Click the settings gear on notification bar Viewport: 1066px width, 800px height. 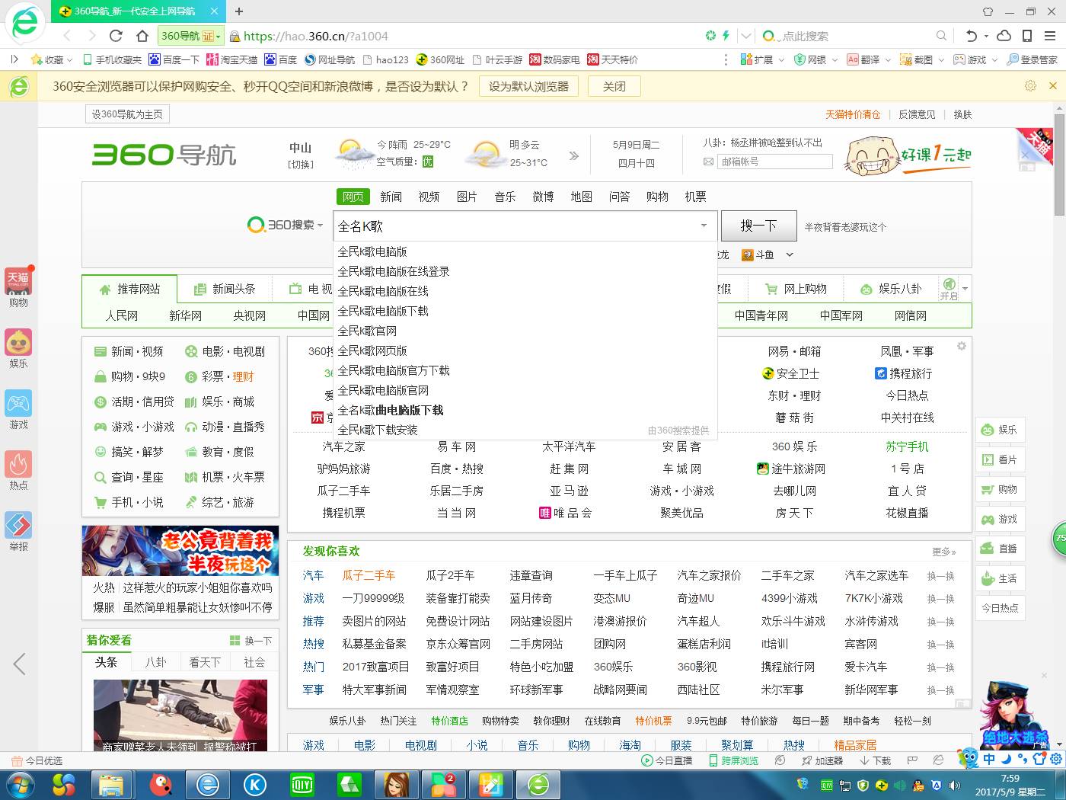click(x=1030, y=85)
